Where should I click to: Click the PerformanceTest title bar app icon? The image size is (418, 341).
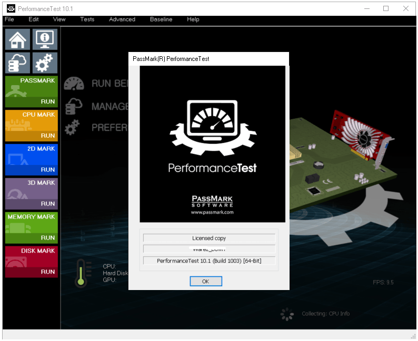(x=11, y=8)
